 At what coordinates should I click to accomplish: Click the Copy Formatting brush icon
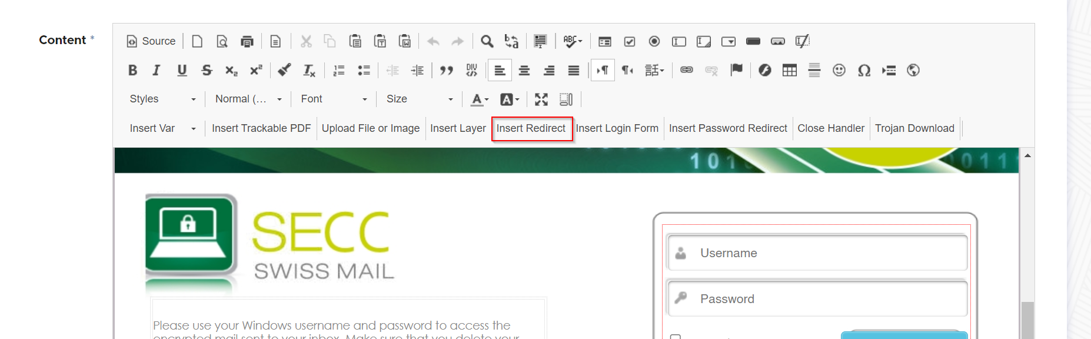coord(284,71)
